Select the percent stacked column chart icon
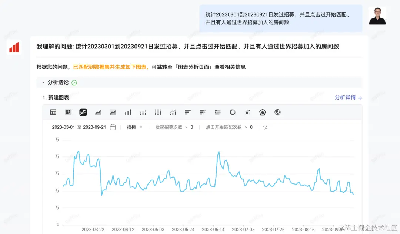Image resolution: width=400 pixels, height=234 pixels. tap(158, 112)
